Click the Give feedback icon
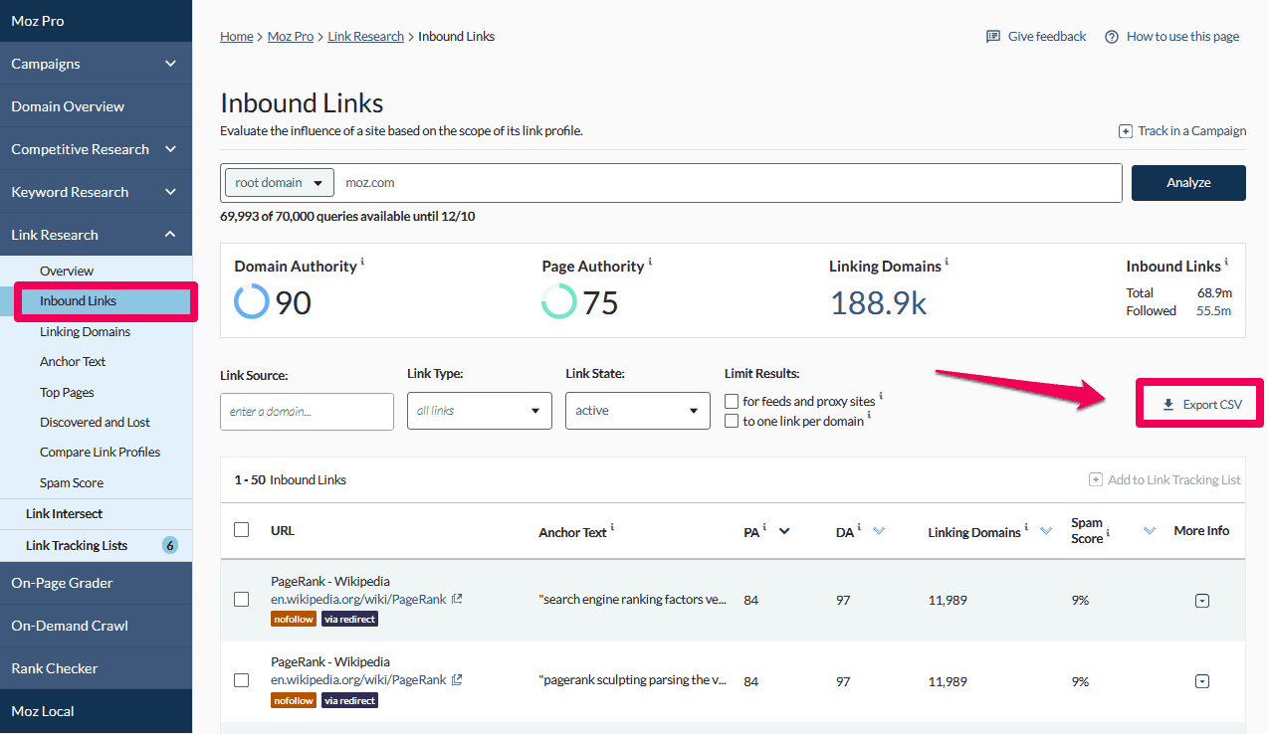 (x=992, y=37)
